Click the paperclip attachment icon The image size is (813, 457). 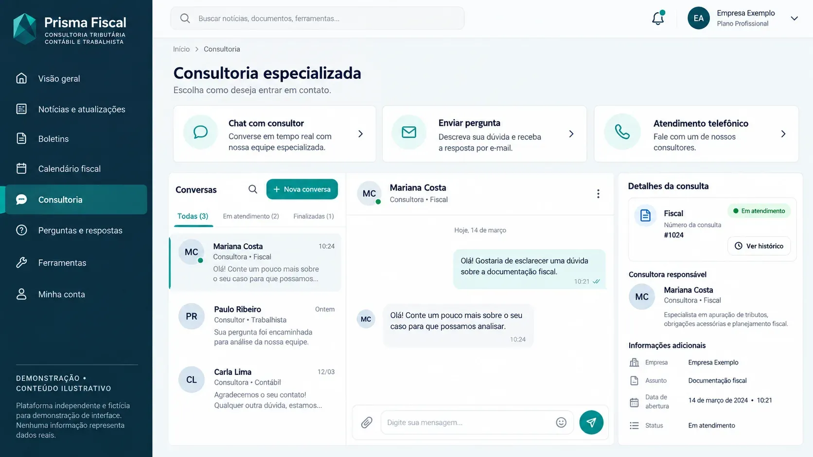click(x=367, y=423)
